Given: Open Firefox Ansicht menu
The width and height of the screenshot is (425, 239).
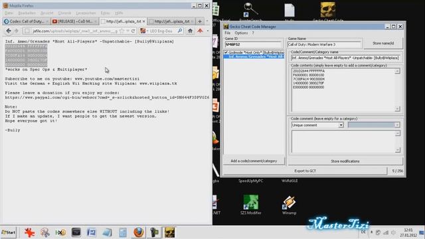Looking at the screenshot, I should pos(47,13).
